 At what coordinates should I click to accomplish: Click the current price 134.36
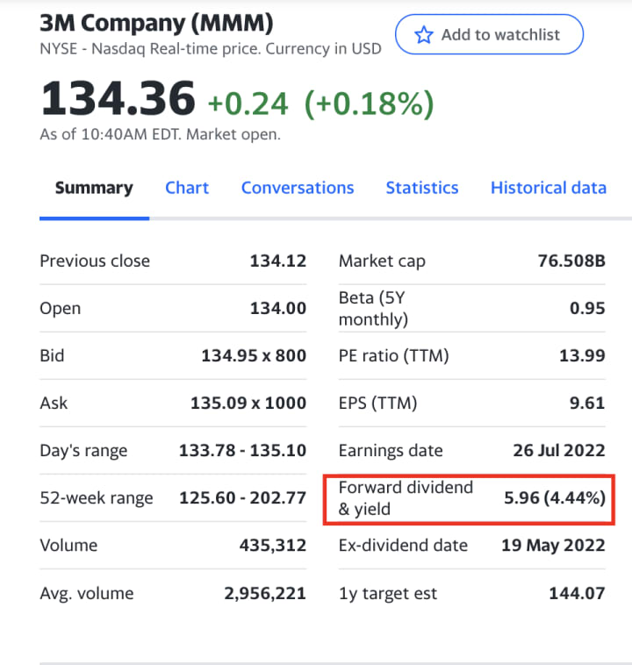coord(118,98)
